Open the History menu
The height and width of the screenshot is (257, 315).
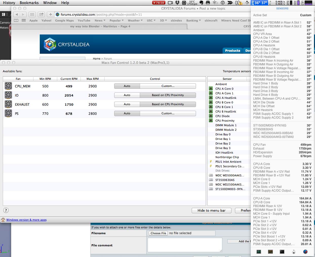(x=9, y=3)
